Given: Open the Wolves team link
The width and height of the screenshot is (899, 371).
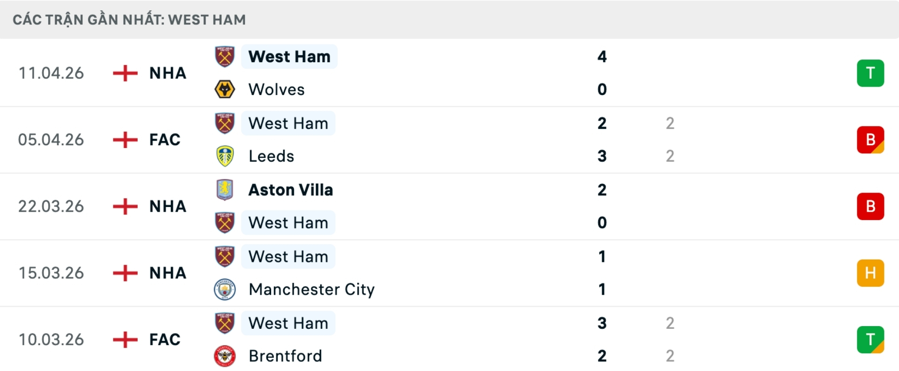Looking at the screenshot, I should coord(276,89).
